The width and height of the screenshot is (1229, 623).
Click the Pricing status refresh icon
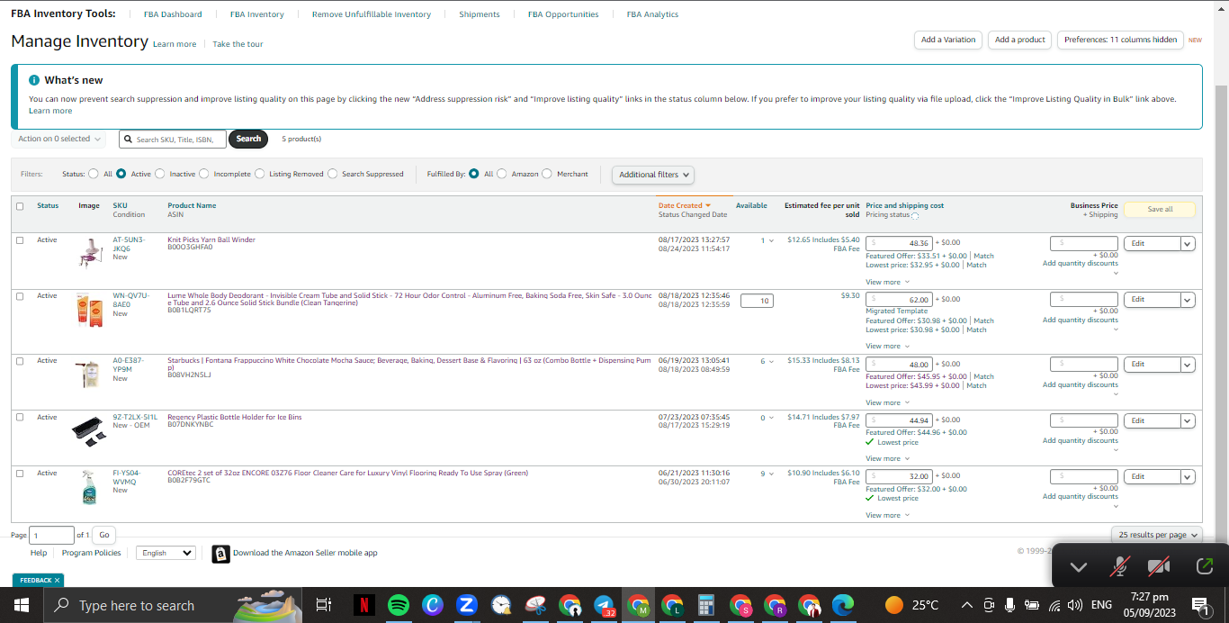coord(915,216)
